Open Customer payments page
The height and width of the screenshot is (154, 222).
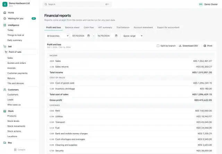pos(17,73)
